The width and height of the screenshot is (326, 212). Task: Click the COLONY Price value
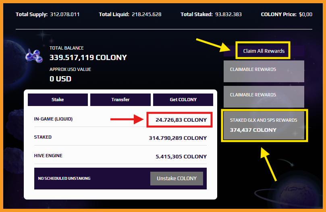coord(305,15)
